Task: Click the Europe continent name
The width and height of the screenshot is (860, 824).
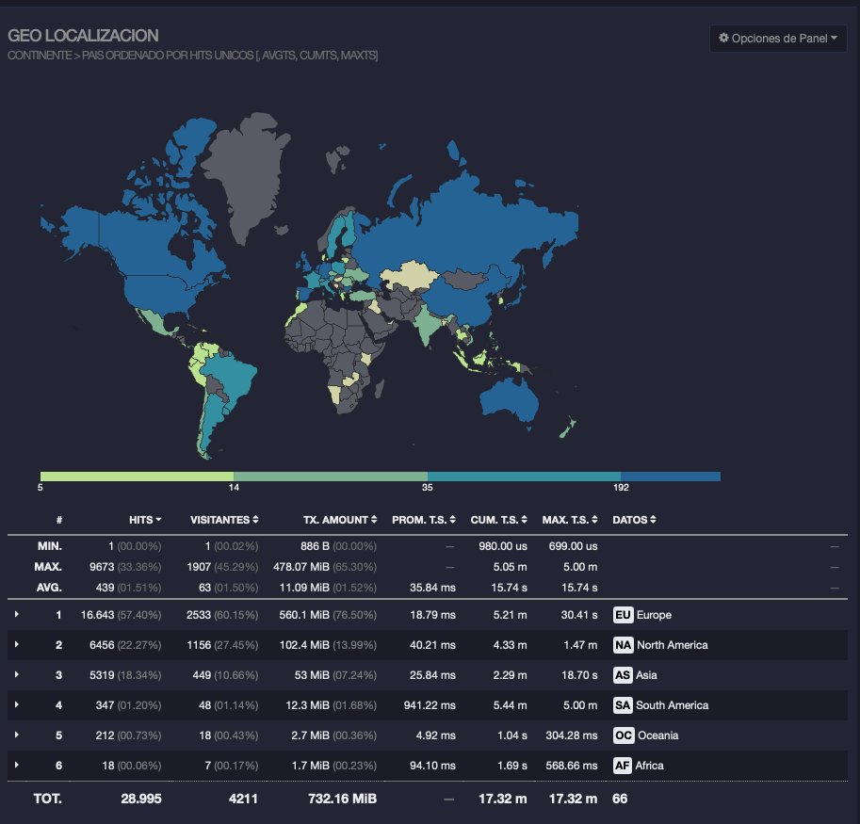Action: point(654,615)
